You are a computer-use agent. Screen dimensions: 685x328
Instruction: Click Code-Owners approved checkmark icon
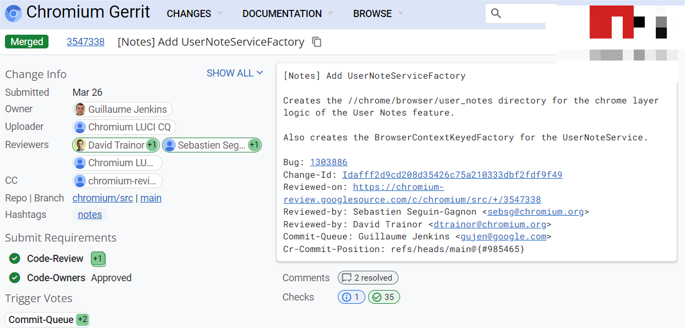pyautogui.click(x=15, y=278)
